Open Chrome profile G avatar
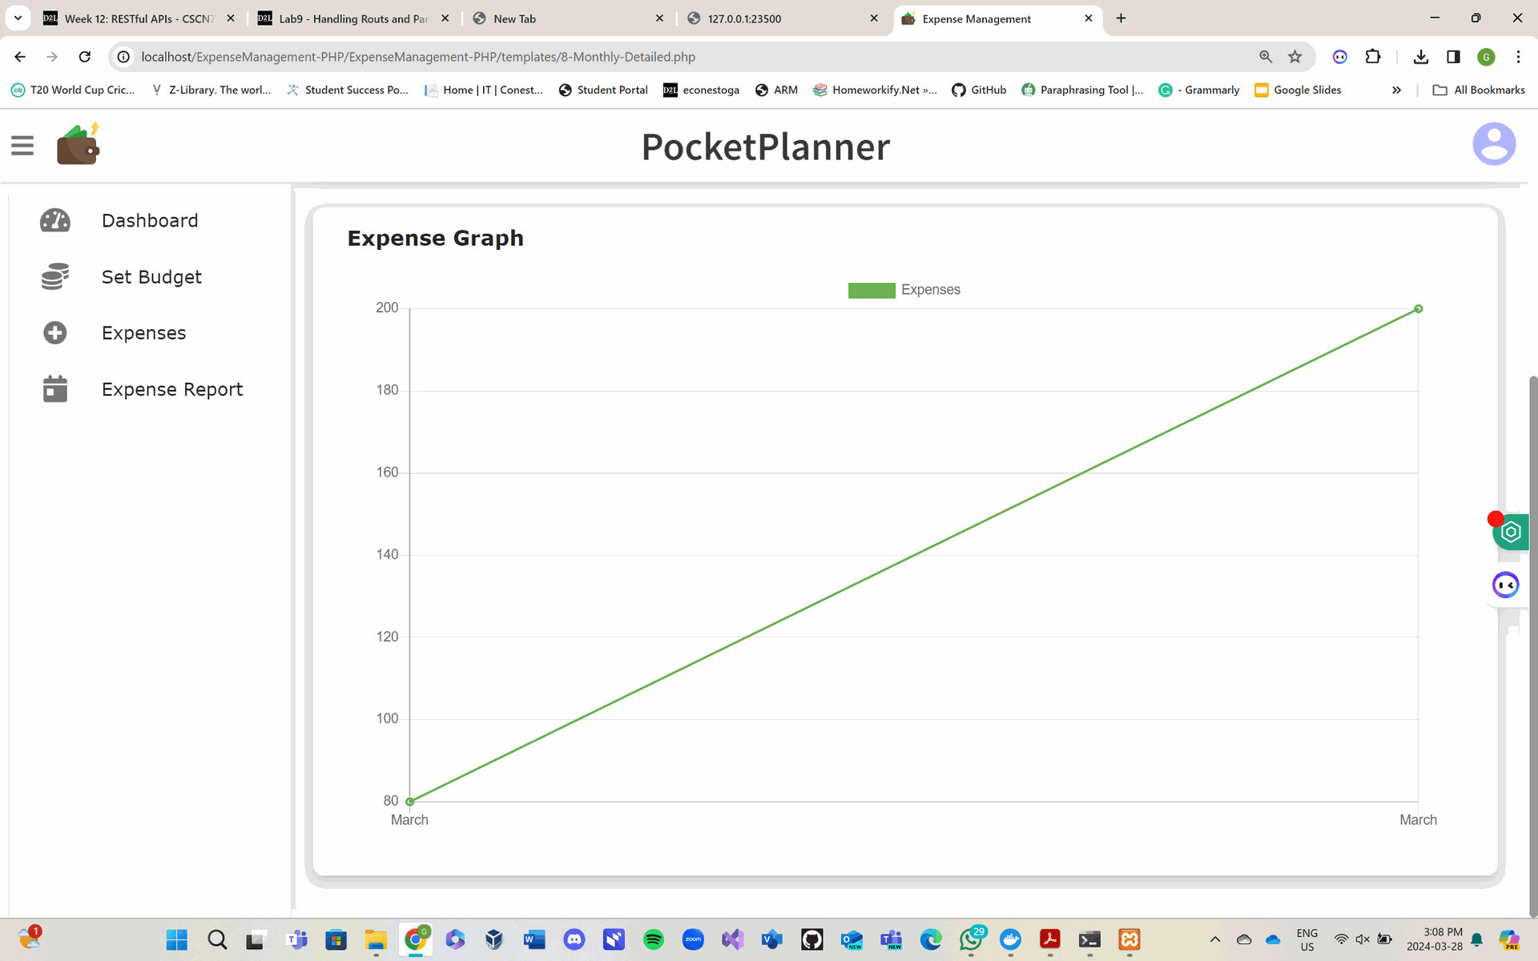1538x961 pixels. point(1486,56)
